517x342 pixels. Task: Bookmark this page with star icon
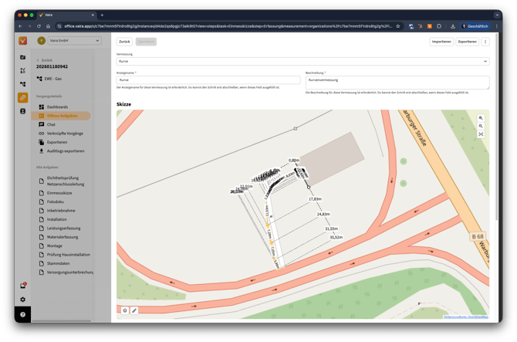(398, 26)
